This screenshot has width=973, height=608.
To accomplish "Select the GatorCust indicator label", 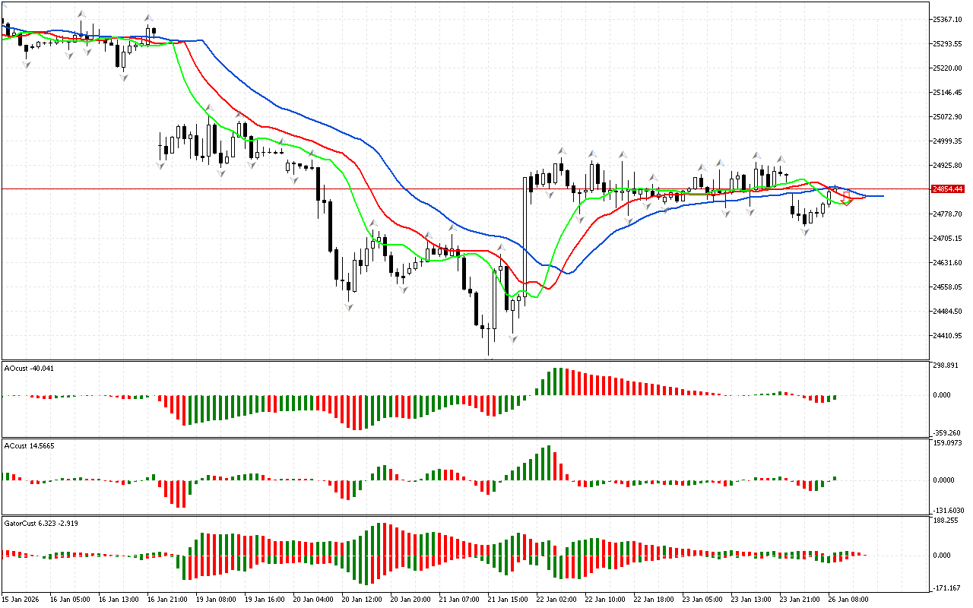I will 40,523.
